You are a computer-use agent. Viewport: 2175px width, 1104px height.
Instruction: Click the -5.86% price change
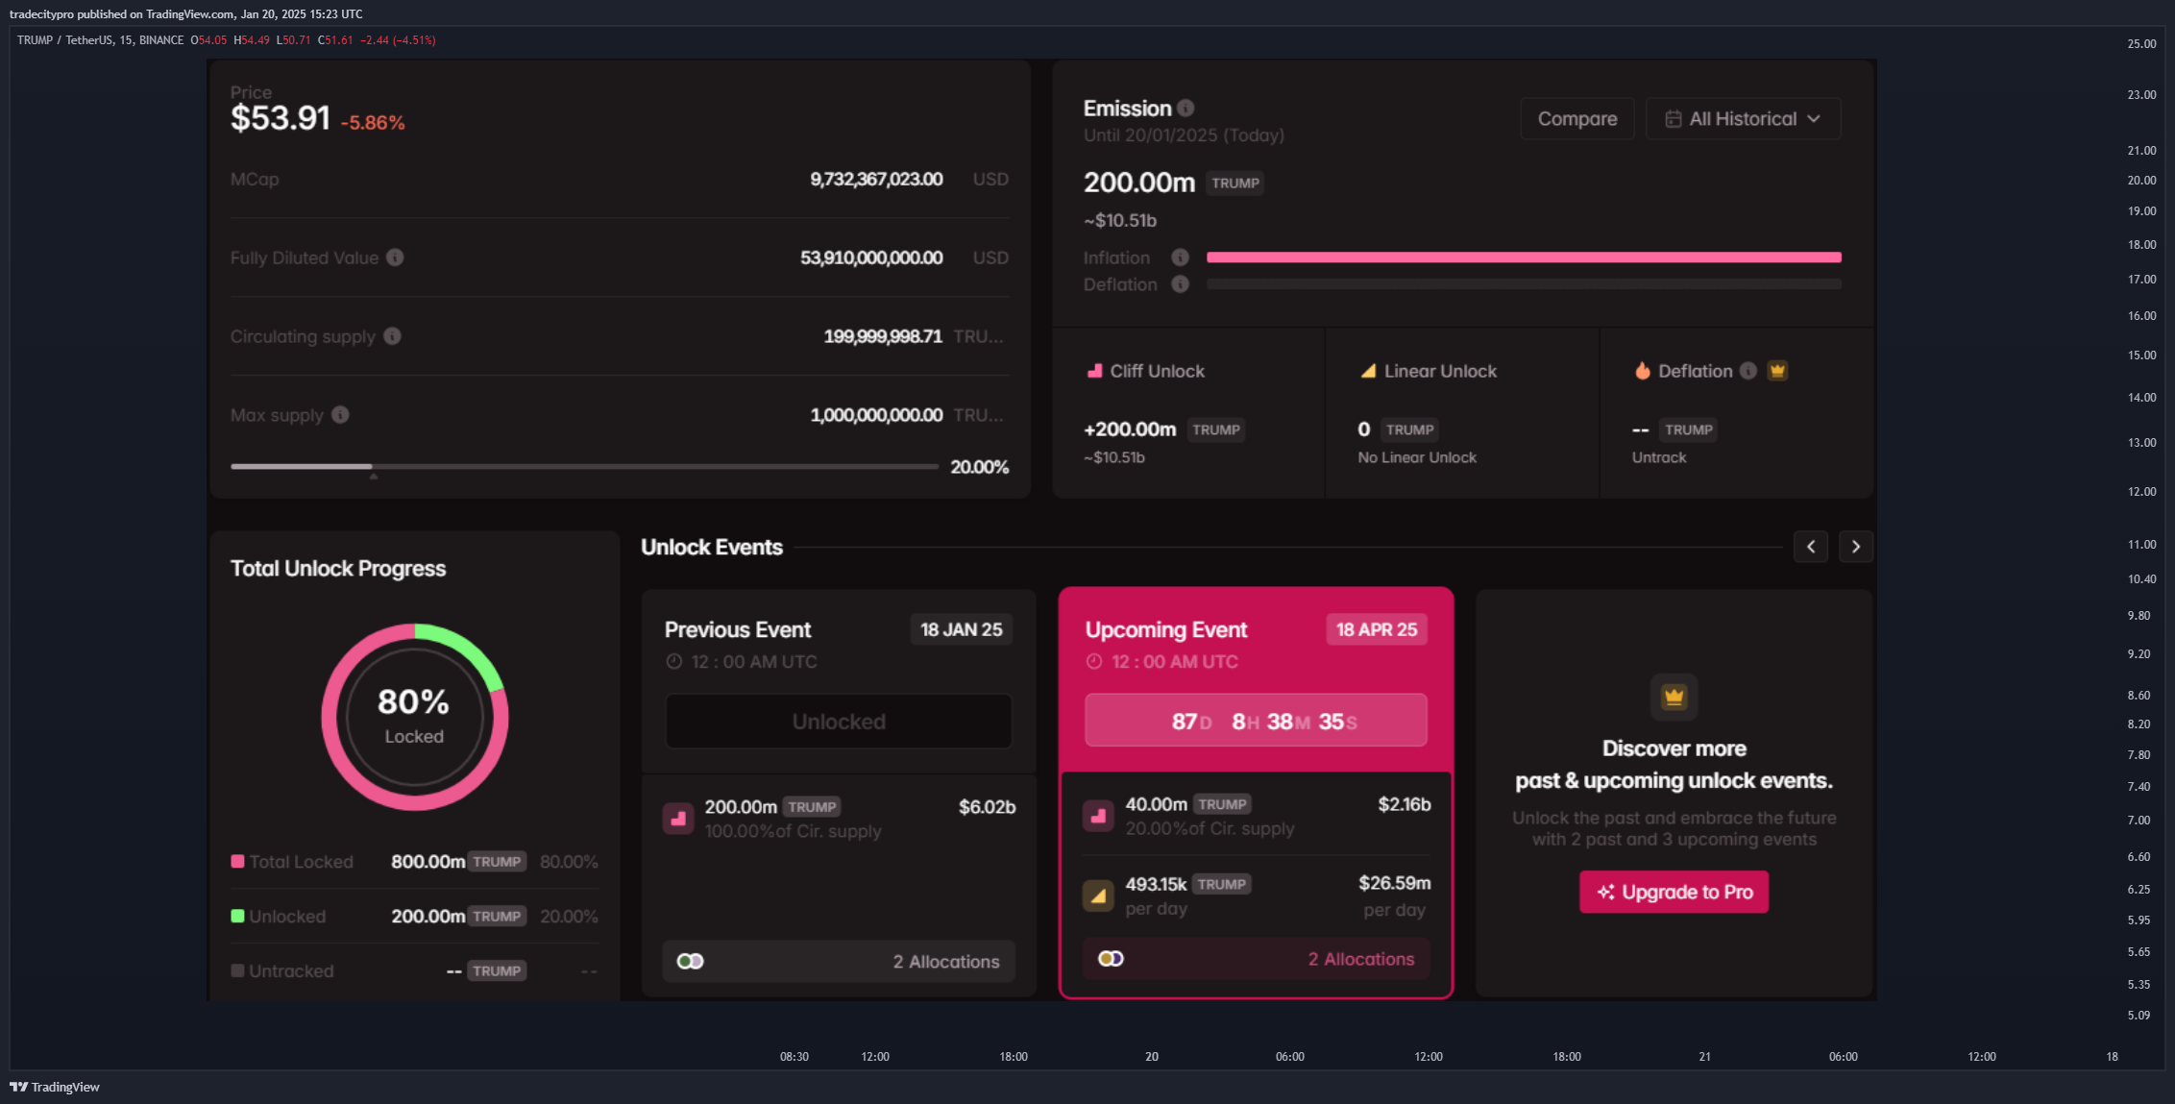[373, 123]
